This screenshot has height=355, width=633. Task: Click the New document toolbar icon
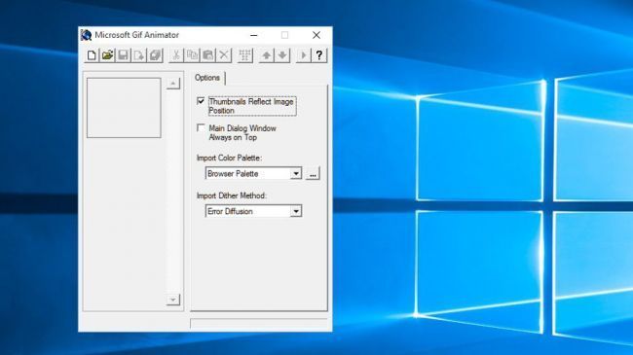92,55
